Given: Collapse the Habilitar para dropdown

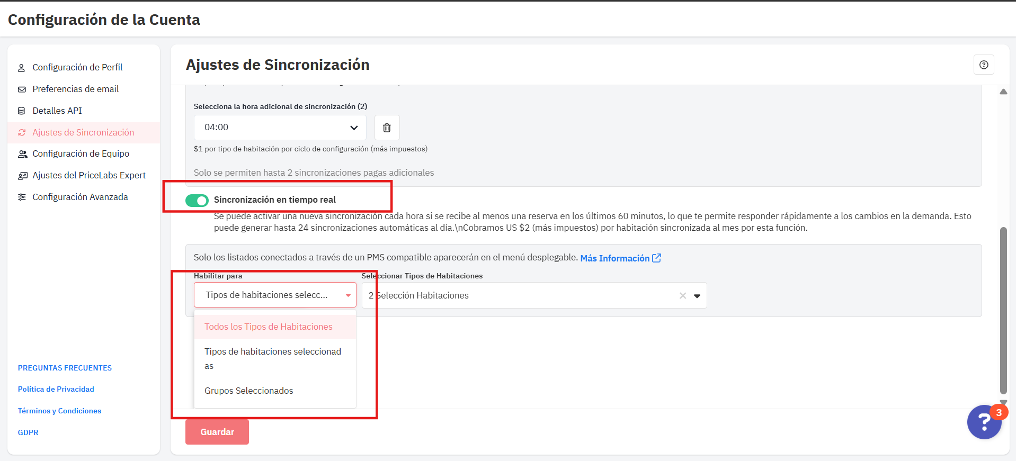Looking at the screenshot, I should 348,295.
